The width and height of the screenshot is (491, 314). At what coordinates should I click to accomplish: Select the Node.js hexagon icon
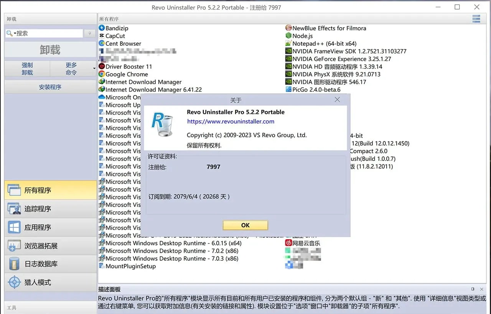point(288,36)
